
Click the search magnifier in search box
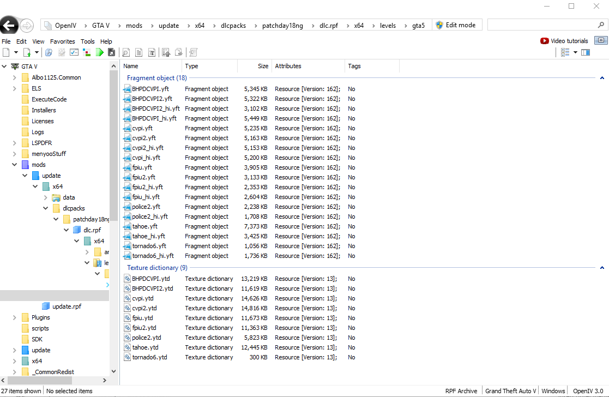tap(601, 25)
